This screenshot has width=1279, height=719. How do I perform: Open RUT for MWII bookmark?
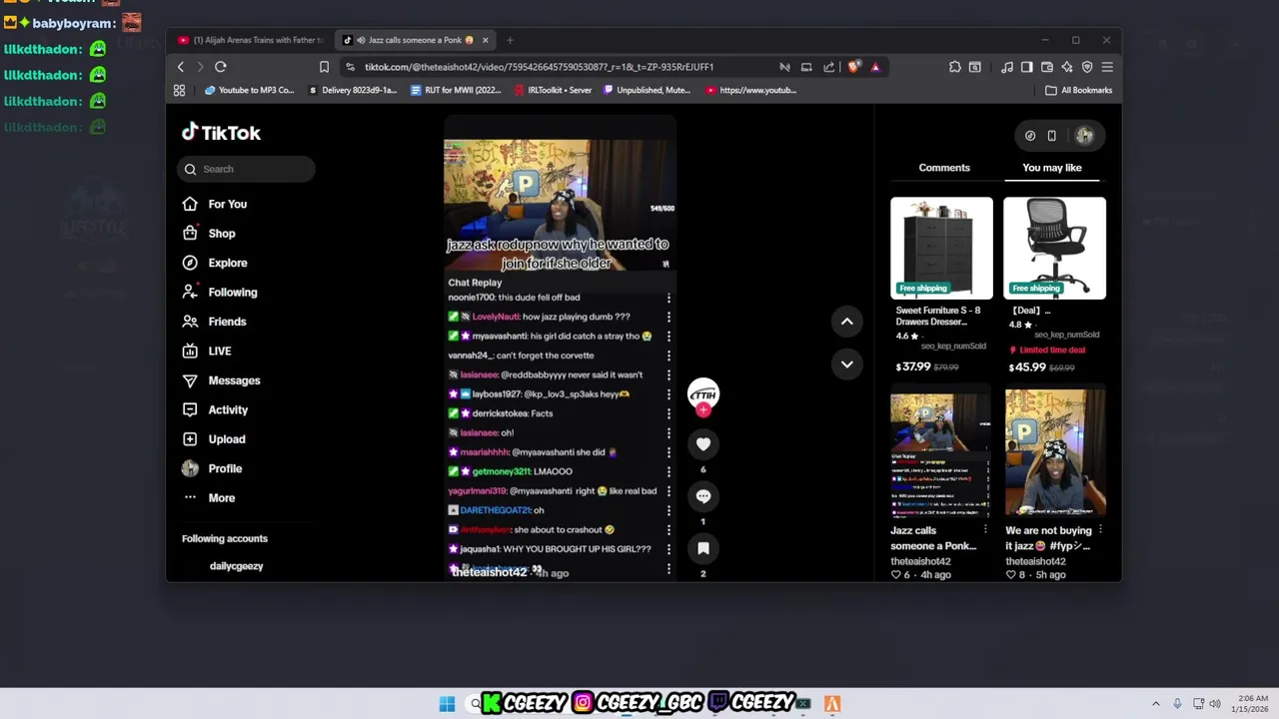pyautogui.click(x=456, y=90)
